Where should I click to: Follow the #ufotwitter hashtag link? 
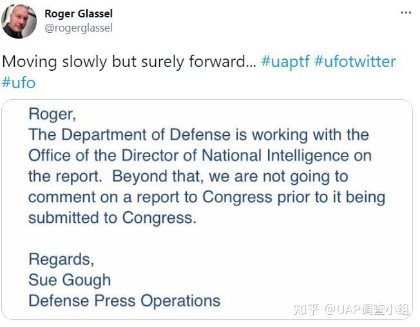tap(354, 62)
